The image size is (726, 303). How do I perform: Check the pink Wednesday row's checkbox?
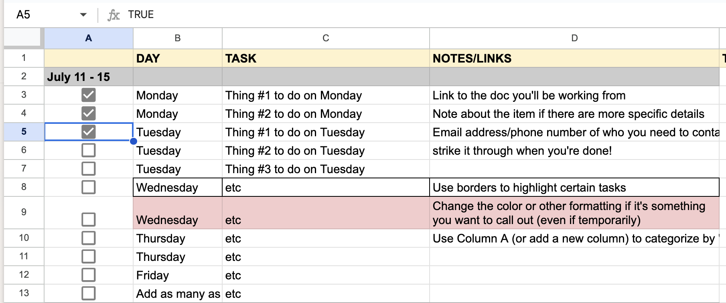88,219
